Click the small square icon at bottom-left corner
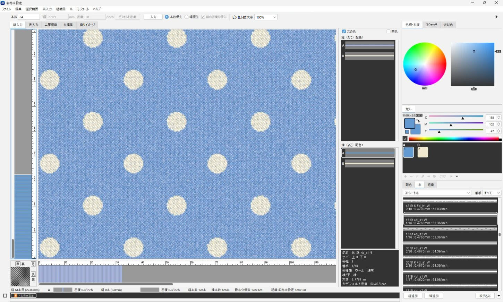 [x=5, y=296]
